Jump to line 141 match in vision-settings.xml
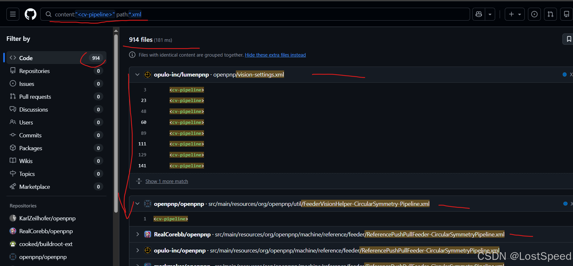The height and width of the screenshot is (266, 573). pyautogui.click(x=142, y=166)
